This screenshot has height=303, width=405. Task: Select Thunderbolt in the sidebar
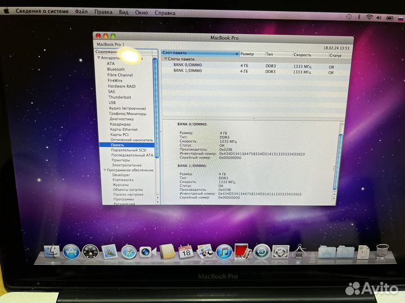tap(120, 97)
